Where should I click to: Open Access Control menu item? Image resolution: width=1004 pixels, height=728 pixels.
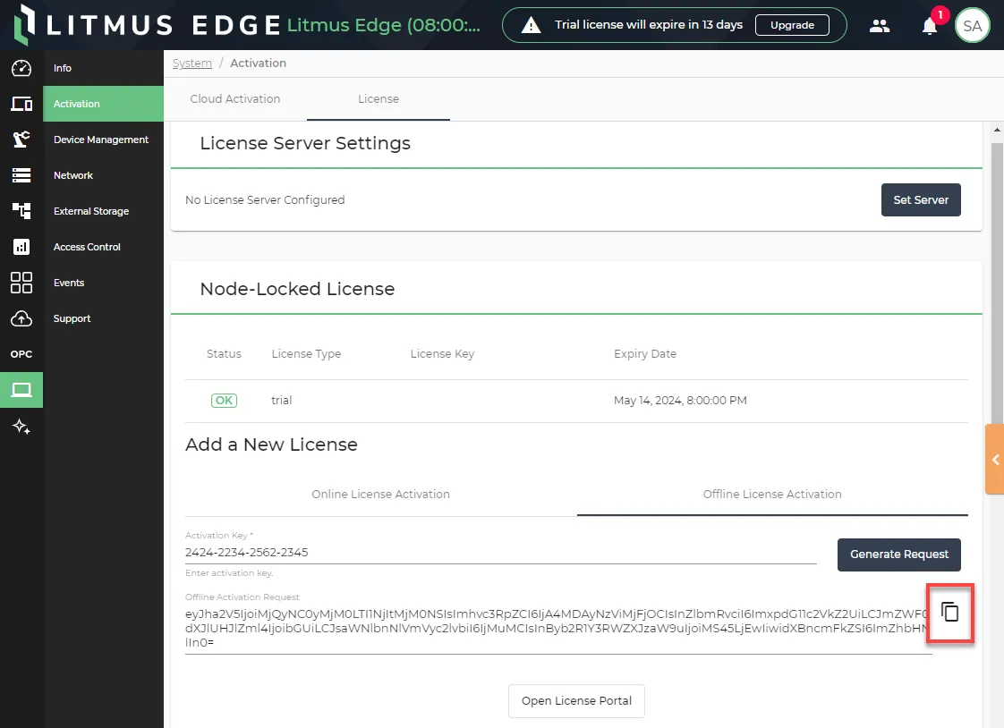tap(103, 247)
